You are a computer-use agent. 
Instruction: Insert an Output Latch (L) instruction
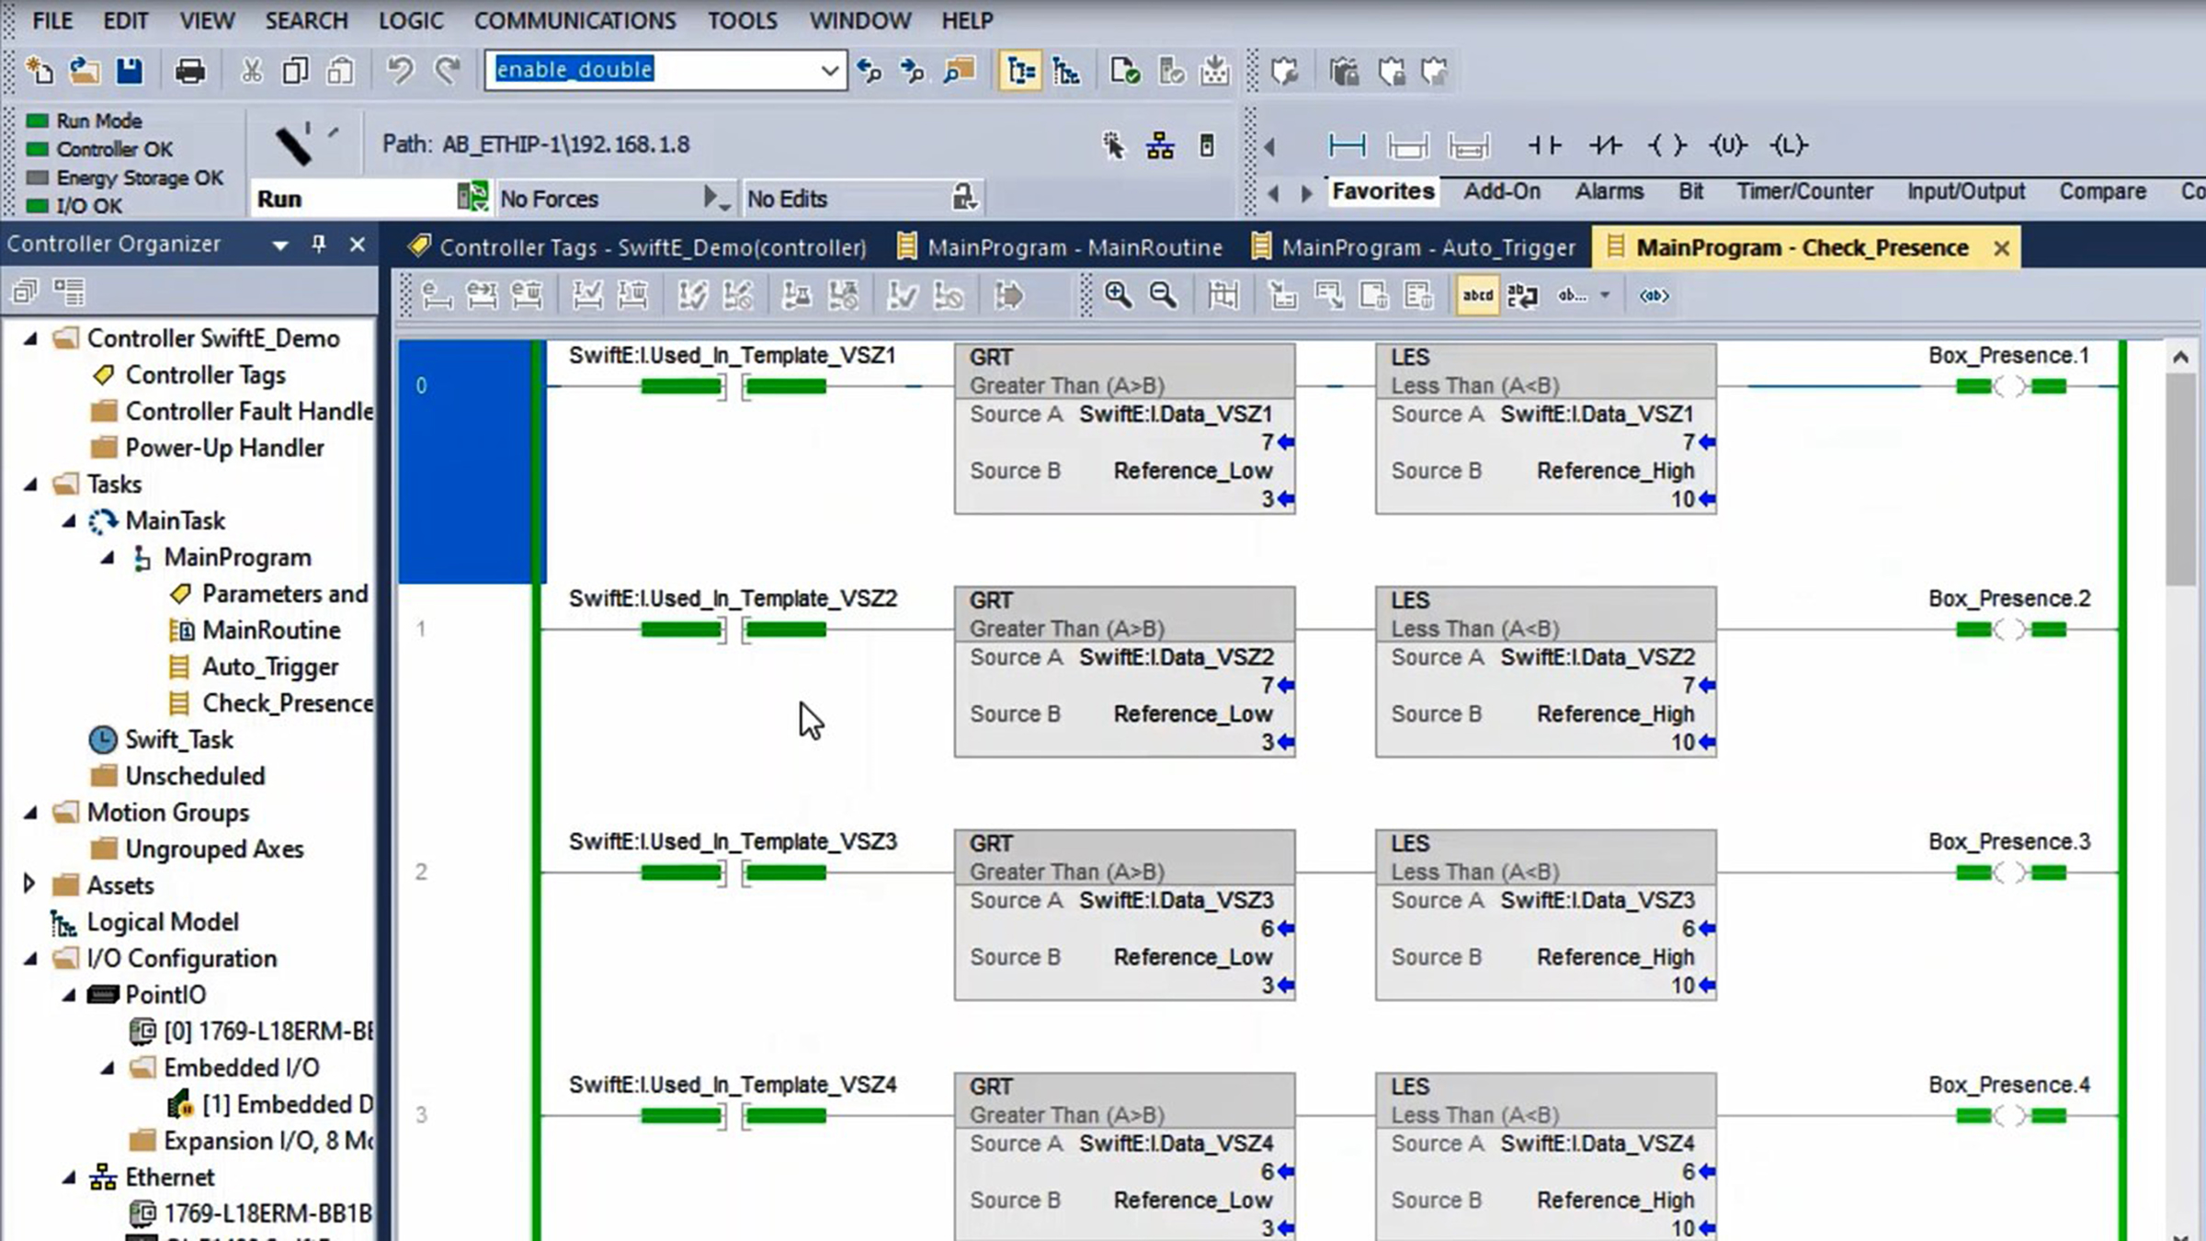click(1788, 145)
